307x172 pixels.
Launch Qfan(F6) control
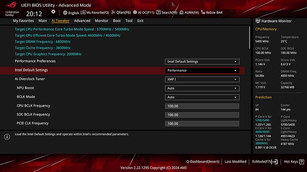point(121,13)
